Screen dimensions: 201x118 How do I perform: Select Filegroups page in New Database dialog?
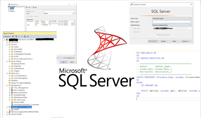12,11
